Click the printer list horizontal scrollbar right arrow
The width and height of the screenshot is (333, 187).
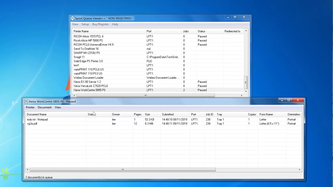[242, 96]
